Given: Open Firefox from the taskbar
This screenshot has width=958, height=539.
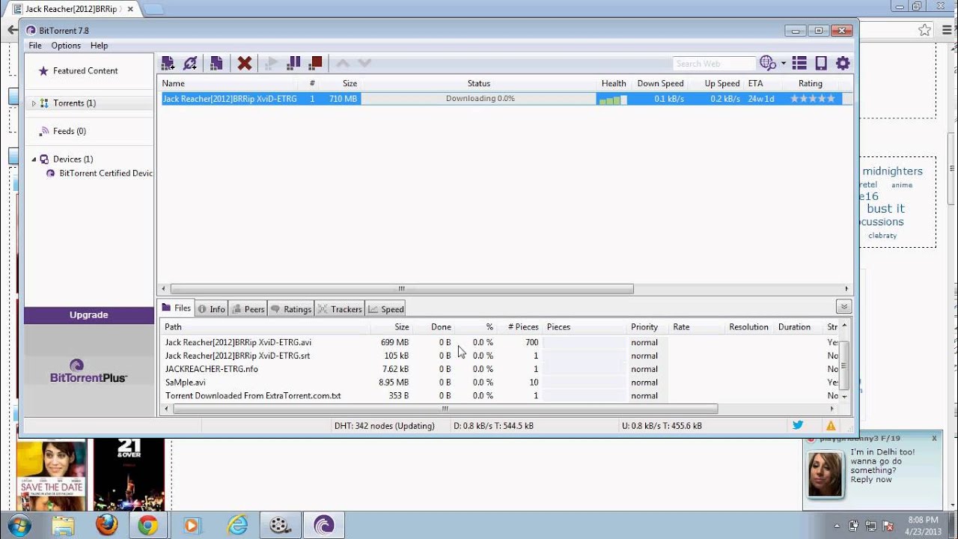Looking at the screenshot, I should coord(106,525).
